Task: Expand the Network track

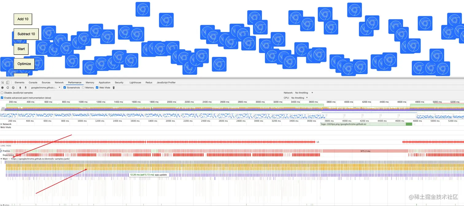Action: point(1,124)
